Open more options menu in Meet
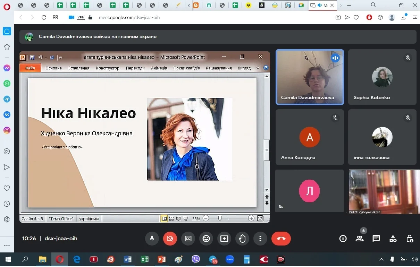 click(260, 239)
